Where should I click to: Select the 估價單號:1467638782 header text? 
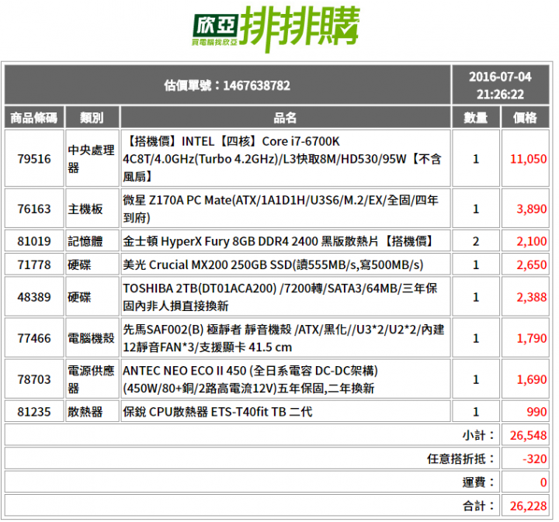pos(227,85)
